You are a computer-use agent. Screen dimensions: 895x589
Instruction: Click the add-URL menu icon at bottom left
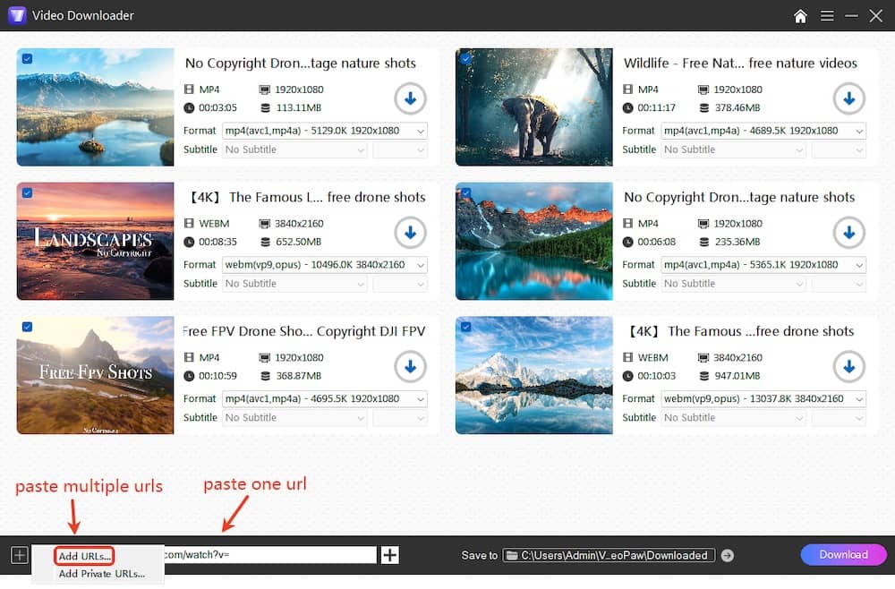[x=20, y=555]
